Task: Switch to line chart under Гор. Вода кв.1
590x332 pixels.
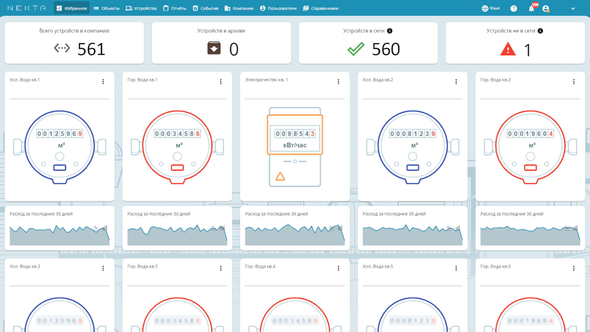Action: (x=214, y=228)
